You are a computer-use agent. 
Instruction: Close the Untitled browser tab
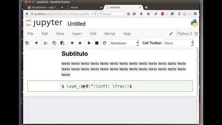140,7
